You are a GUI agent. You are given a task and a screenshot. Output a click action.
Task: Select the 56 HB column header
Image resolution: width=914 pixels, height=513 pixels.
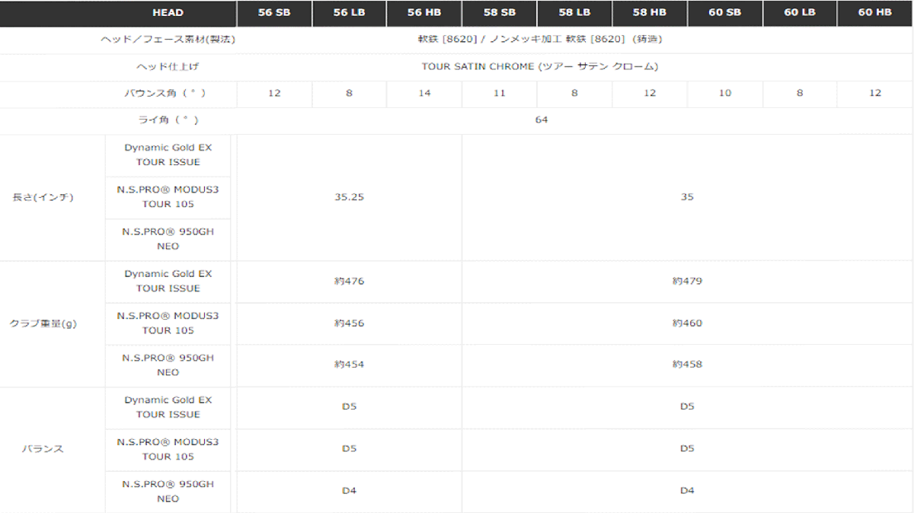(x=424, y=13)
